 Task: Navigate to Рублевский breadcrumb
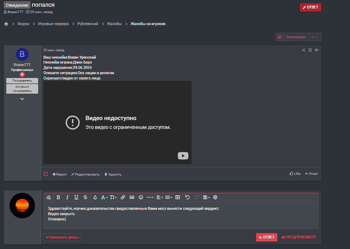(88, 24)
